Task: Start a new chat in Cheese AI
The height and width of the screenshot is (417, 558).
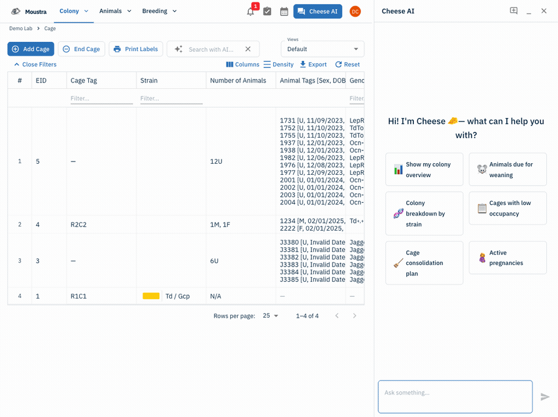Action: [513, 10]
